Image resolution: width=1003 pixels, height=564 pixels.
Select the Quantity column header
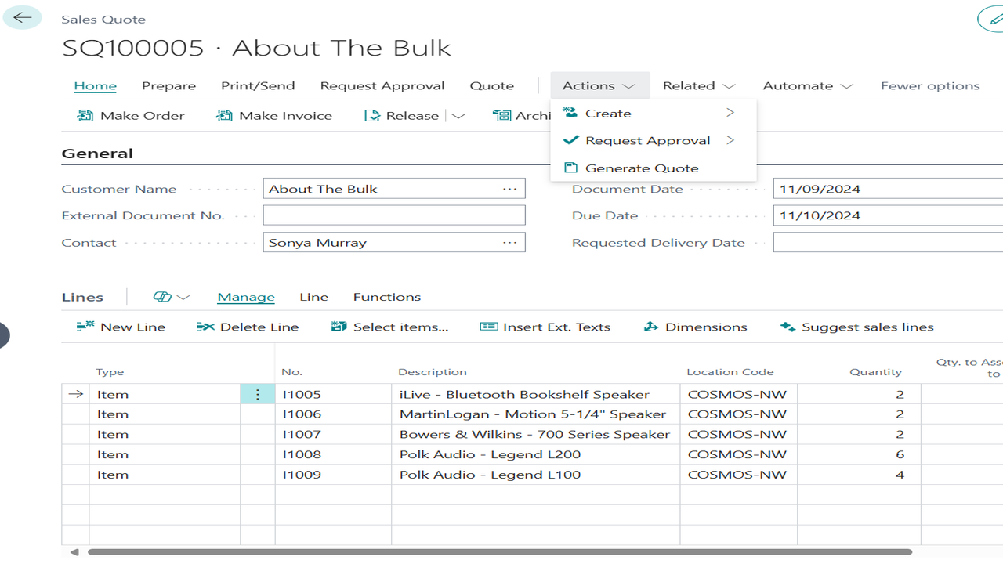point(876,372)
